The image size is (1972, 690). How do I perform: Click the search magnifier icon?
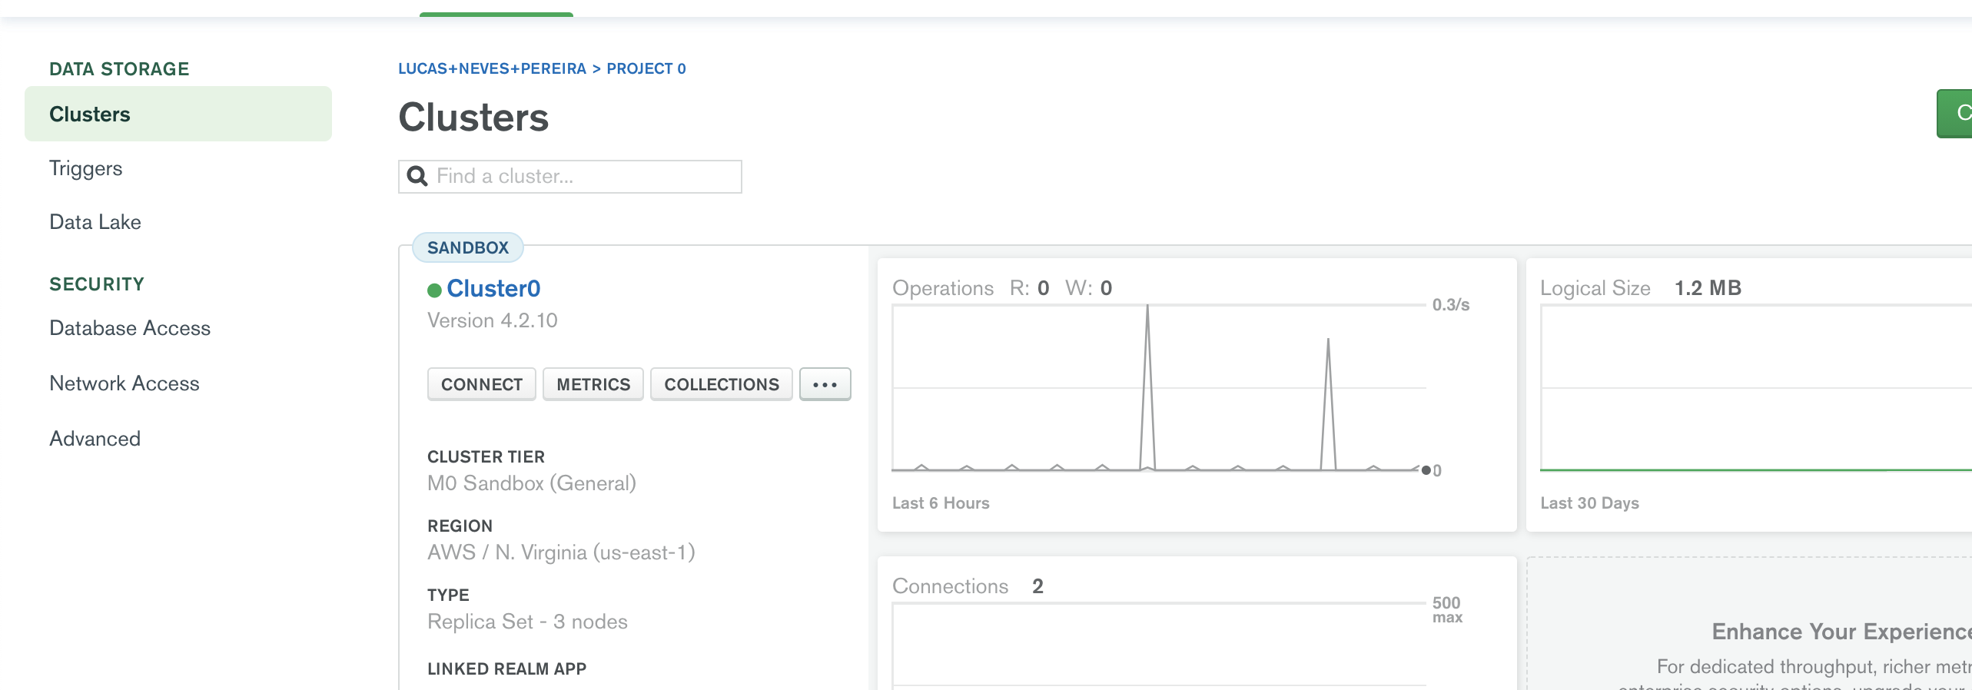(417, 177)
